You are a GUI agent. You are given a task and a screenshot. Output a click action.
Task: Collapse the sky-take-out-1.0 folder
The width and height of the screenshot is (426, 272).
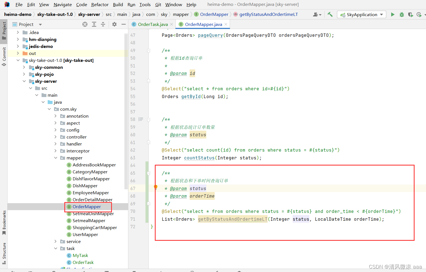pyautogui.click(x=18, y=60)
